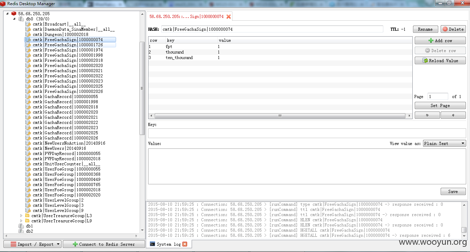Viewport: 470px width, 252px height.
Task: Click the key column header
Action: (x=191, y=40)
